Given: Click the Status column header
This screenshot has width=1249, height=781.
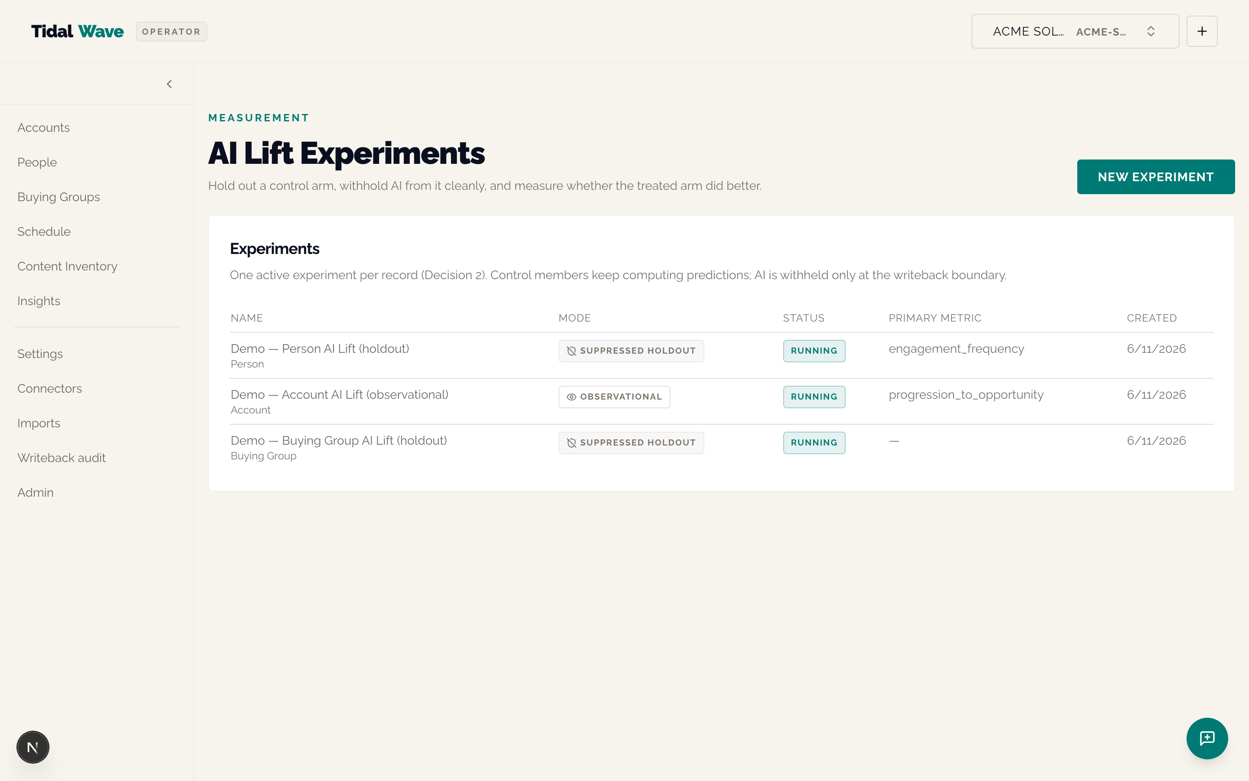Looking at the screenshot, I should click(804, 318).
